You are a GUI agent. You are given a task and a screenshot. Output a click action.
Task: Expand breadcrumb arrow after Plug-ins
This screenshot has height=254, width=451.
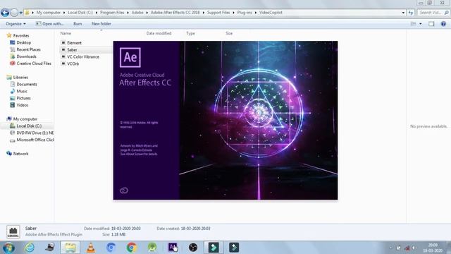click(x=255, y=13)
